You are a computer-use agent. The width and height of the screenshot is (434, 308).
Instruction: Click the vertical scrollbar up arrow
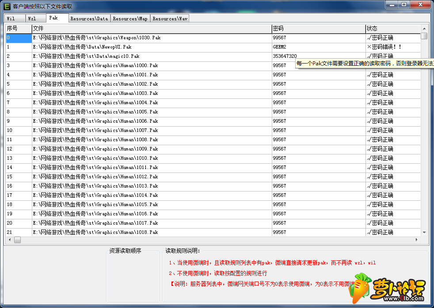424,28
